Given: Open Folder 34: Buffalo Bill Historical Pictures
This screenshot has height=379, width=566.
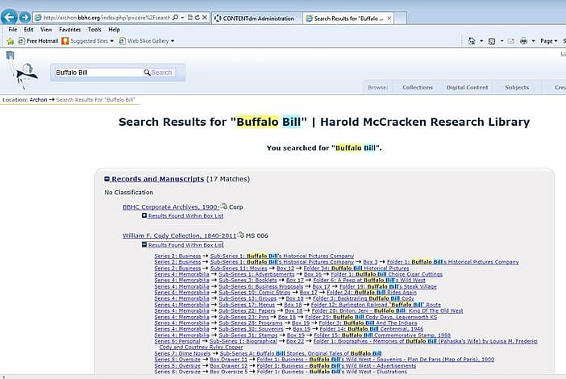Looking at the screenshot, I should coord(356,269).
